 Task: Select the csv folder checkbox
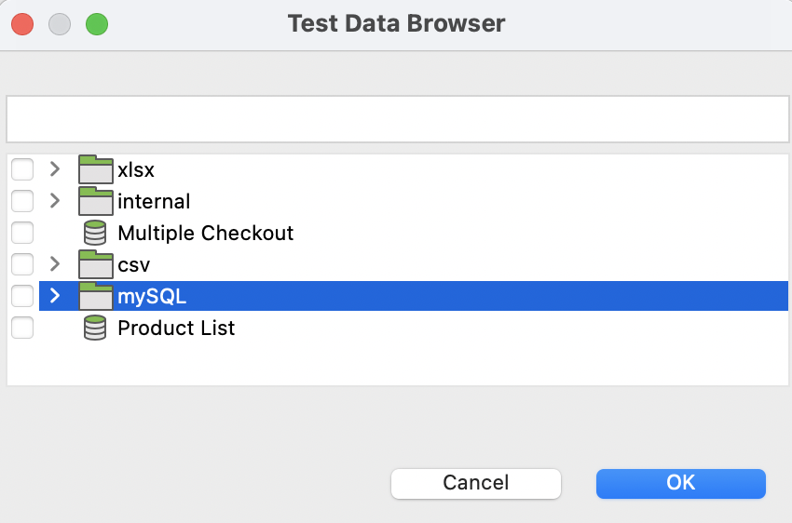click(x=22, y=264)
